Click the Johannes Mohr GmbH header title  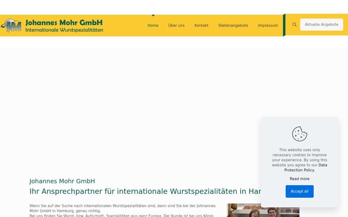pyautogui.click(x=64, y=23)
